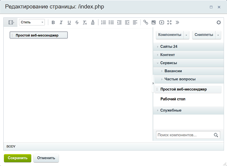
Task: Open the text color tool
Action: tap(93, 22)
